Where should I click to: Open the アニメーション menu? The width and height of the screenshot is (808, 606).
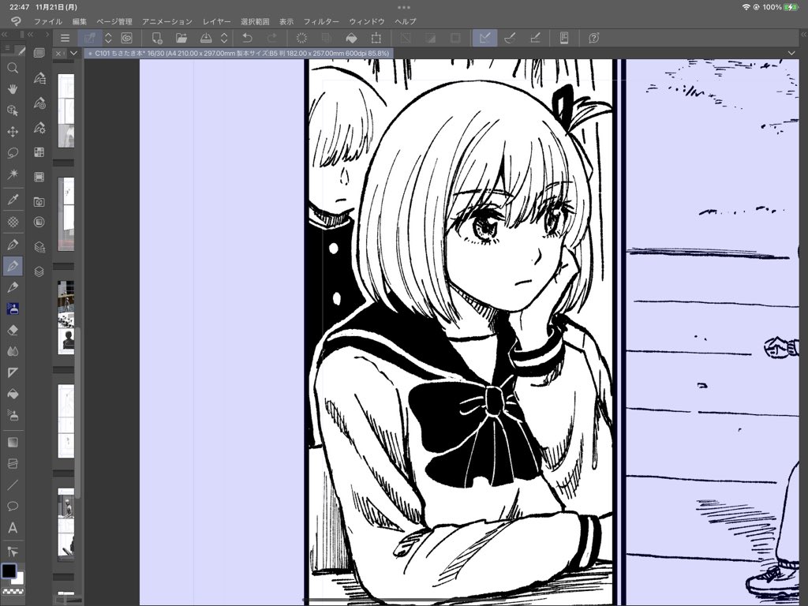[x=167, y=21]
